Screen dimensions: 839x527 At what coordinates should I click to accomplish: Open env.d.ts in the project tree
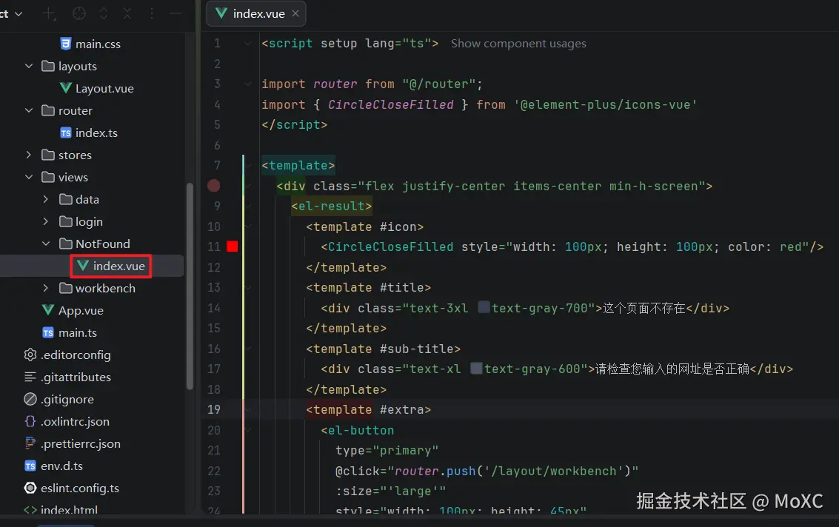[x=61, y=466]
